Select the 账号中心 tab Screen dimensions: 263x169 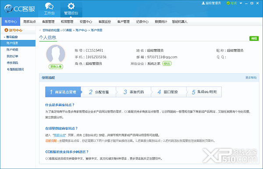(11, 22)
